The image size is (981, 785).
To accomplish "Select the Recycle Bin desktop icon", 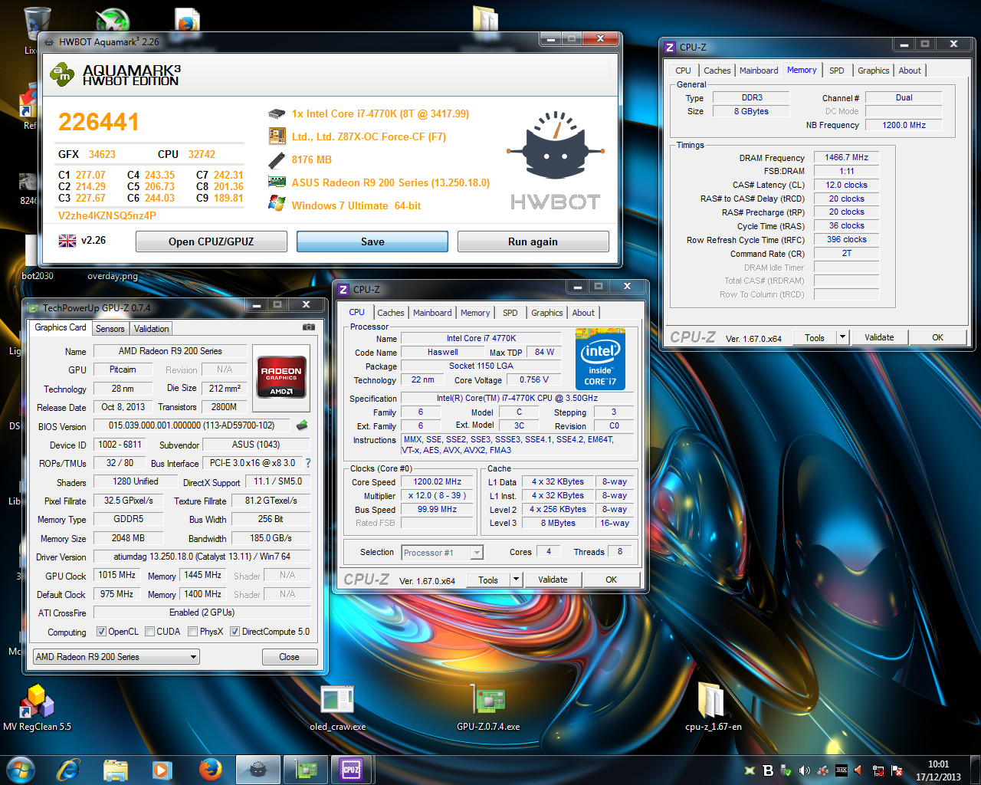I will pos(37,23).
